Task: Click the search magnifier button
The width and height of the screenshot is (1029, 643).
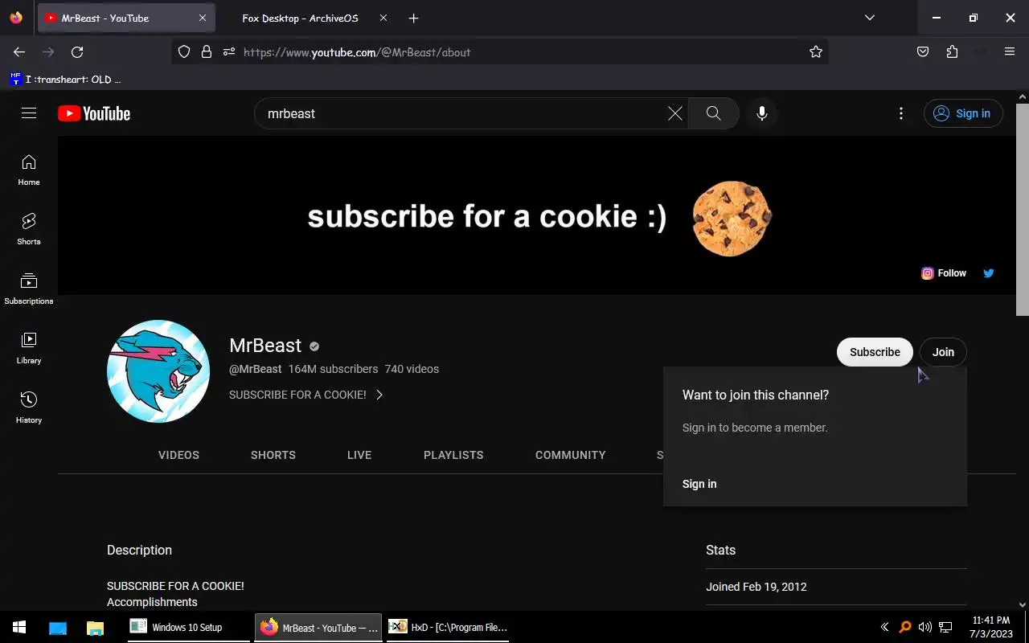Action: click(x=713, y=113)
